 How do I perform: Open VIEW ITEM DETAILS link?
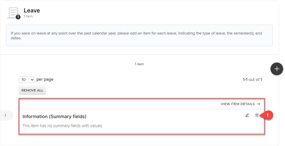point(240,104)
